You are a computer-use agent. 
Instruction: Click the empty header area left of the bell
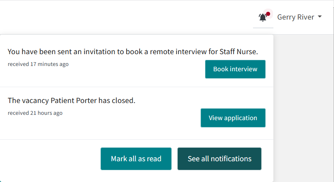[x=128, y=17]
